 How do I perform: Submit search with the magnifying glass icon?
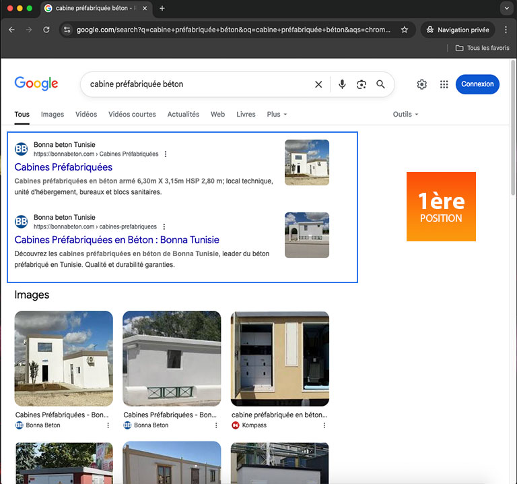380,84
